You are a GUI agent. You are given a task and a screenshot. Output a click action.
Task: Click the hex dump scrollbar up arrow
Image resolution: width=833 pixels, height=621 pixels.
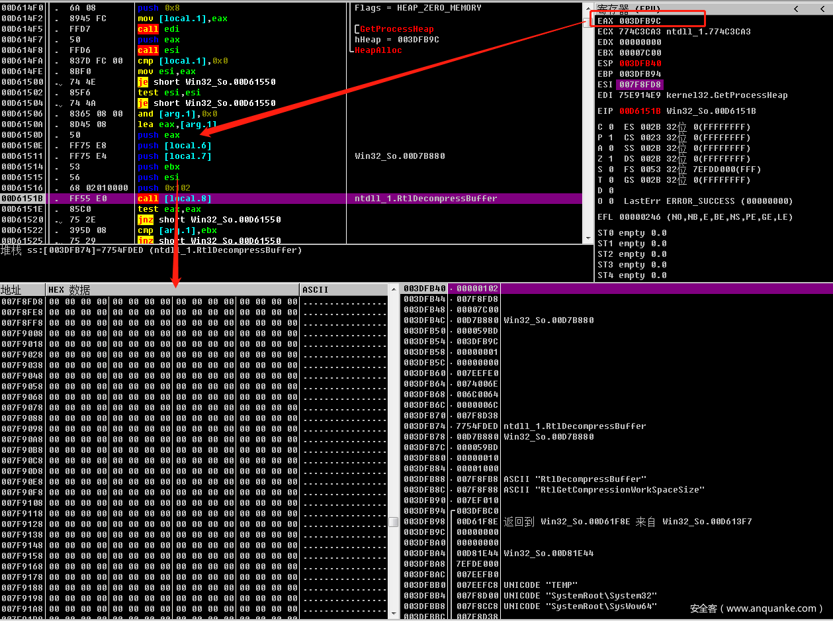393,289
